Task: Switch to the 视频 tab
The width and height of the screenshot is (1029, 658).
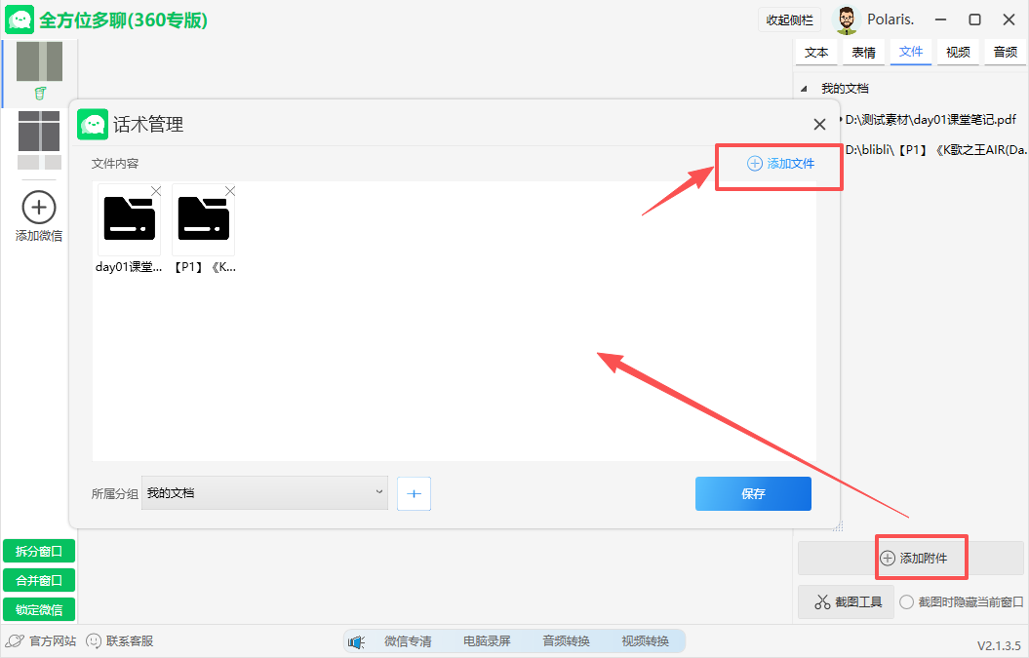Action: (958, 53)
